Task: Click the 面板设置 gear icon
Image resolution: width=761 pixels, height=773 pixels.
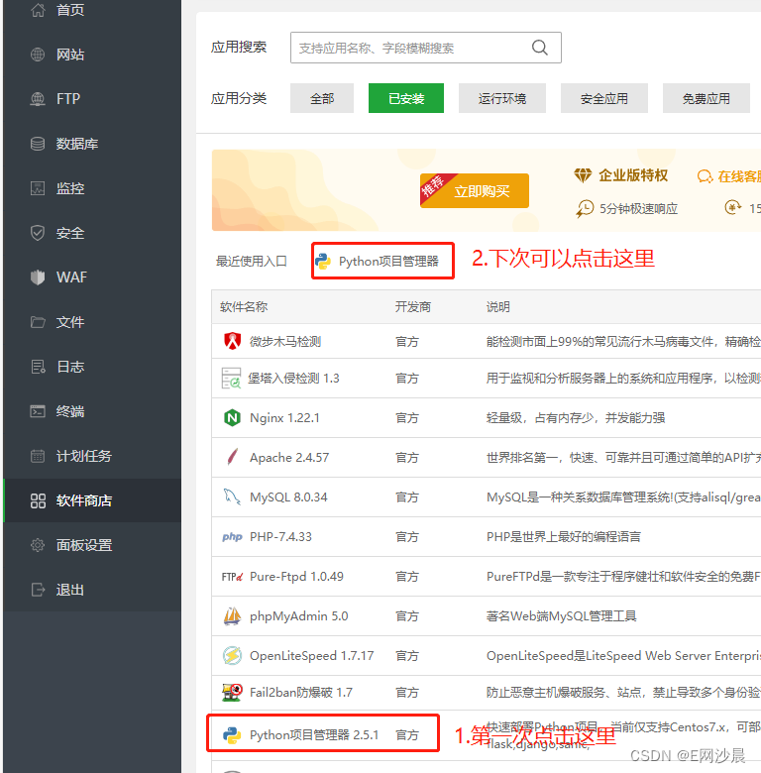Action: point(38,545)
